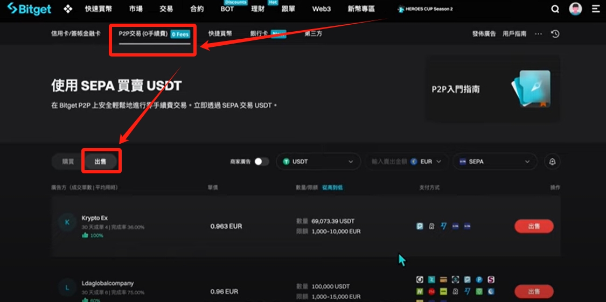Open the 交易 trade menu
606x302 pixels.
166,9
